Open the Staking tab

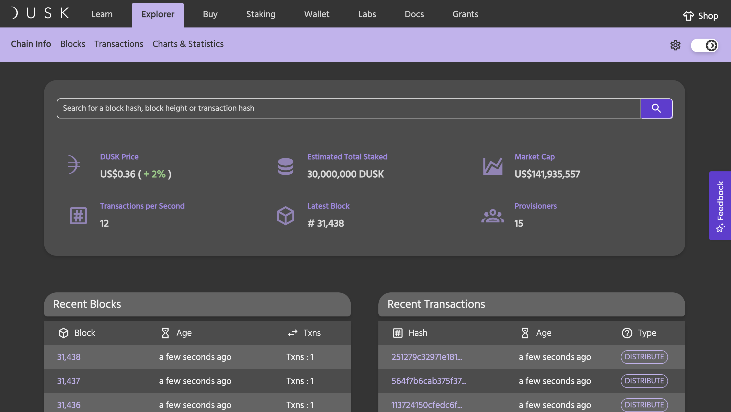[x=261, y=14]
